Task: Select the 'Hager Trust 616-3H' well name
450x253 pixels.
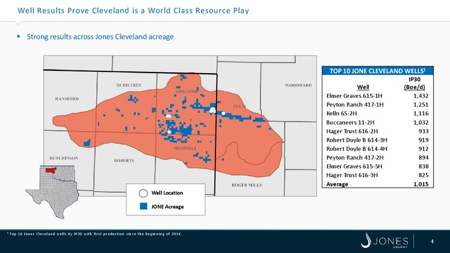Action: (352, 175)
